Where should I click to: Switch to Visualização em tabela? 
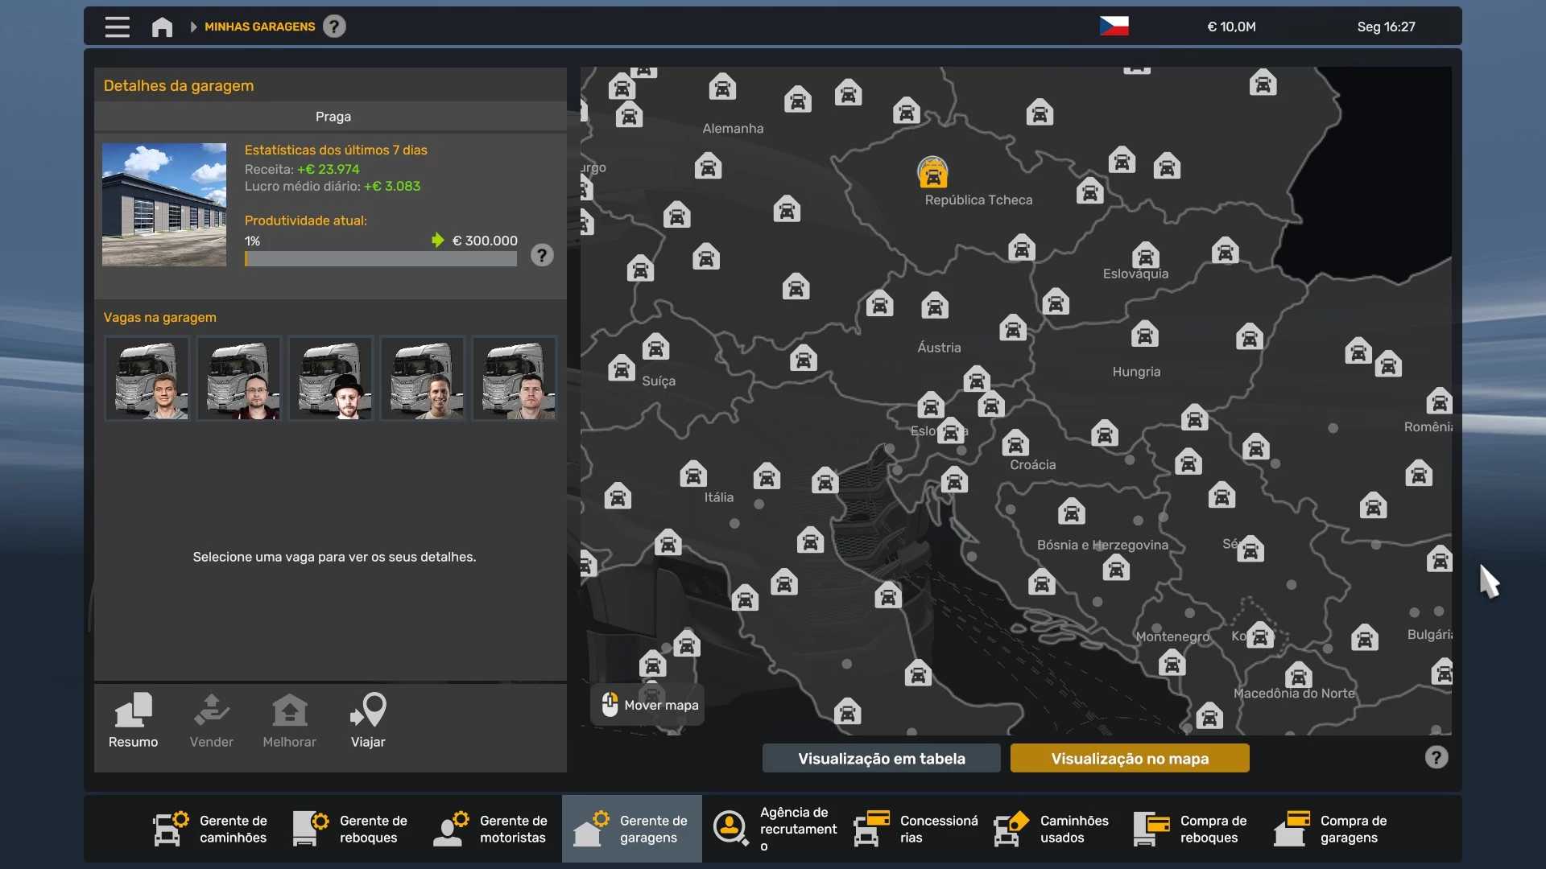881,758
